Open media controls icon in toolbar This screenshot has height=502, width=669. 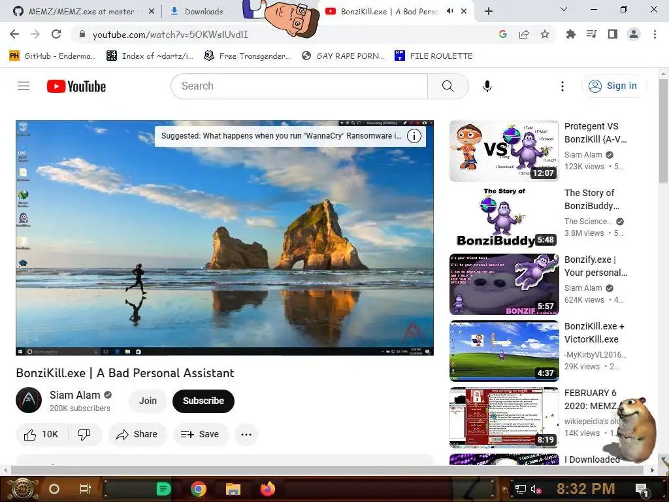coord(592,34)
